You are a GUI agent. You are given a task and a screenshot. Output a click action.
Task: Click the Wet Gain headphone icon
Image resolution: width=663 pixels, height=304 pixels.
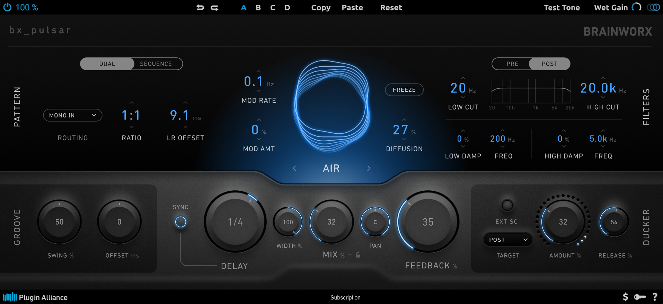point(637,7)
